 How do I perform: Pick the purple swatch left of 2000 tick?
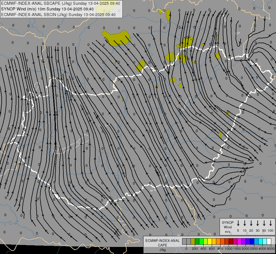pos(243,242)
